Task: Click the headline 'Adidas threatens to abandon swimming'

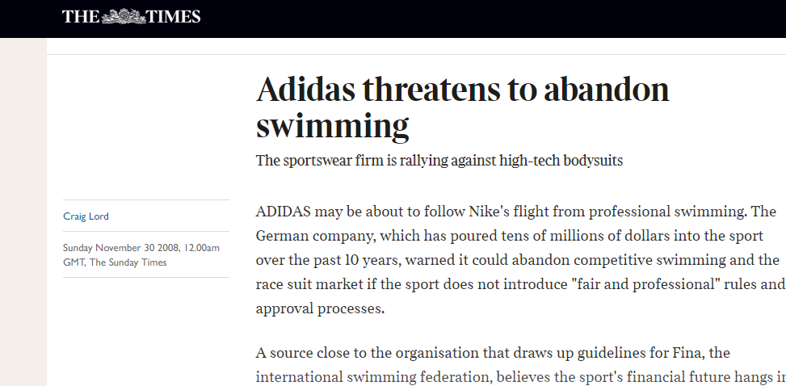Action: tap(462, 90)
